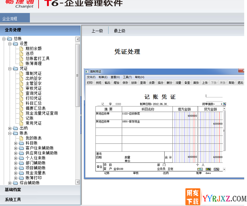Click the magnifier icon beside 附单据数
Viewport: 247px width, 206px height.
click(x=224, y=104)
